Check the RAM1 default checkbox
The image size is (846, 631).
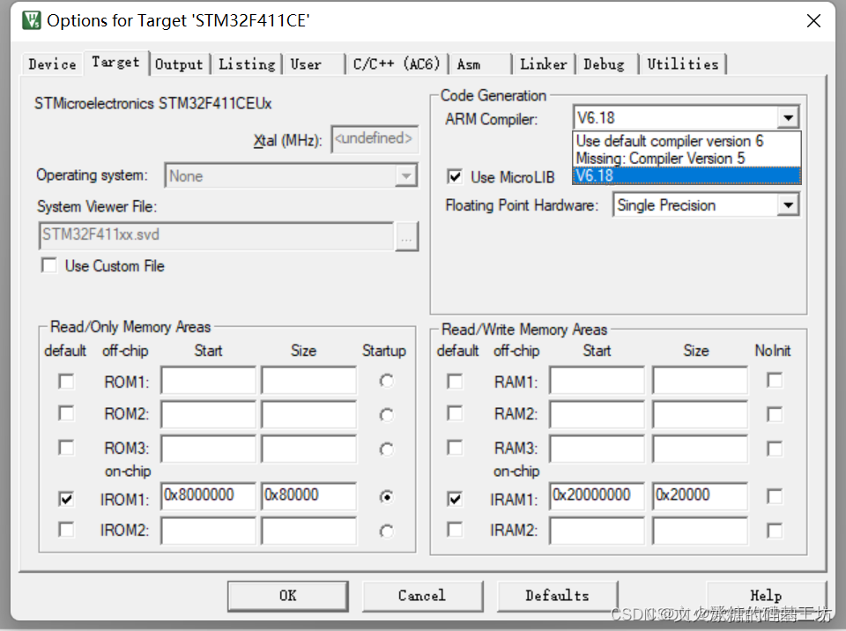coord(455,382)
